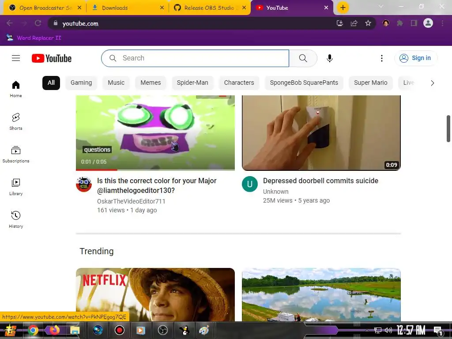
Task: Open OskarTheVideoEditor711 channel link
Action: point(131,201)
